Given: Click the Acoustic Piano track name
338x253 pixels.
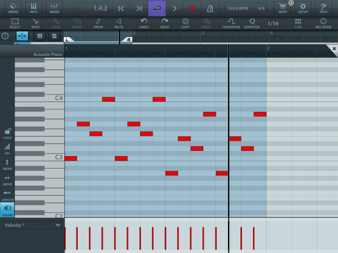Looking at the screenshot, I should (x=48, y=54).
